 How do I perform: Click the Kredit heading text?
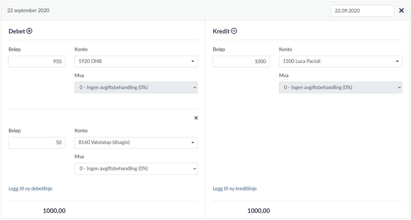(x=221, y=31)
